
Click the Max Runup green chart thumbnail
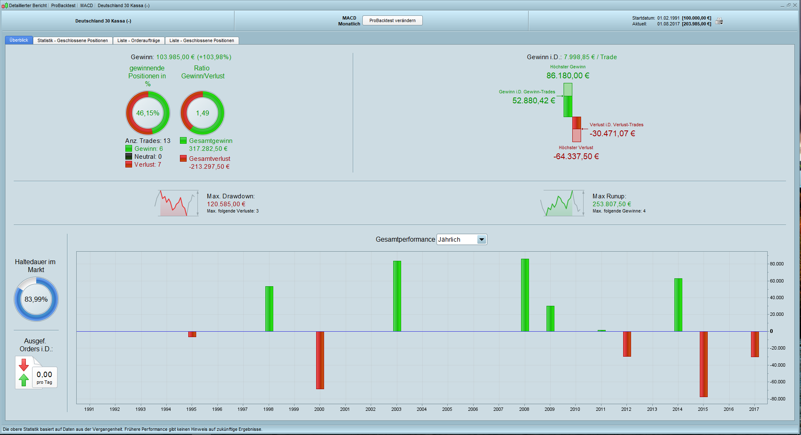click(x=562, y=203)
